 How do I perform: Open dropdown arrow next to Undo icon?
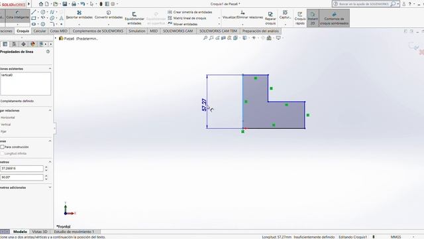(87, 4)
